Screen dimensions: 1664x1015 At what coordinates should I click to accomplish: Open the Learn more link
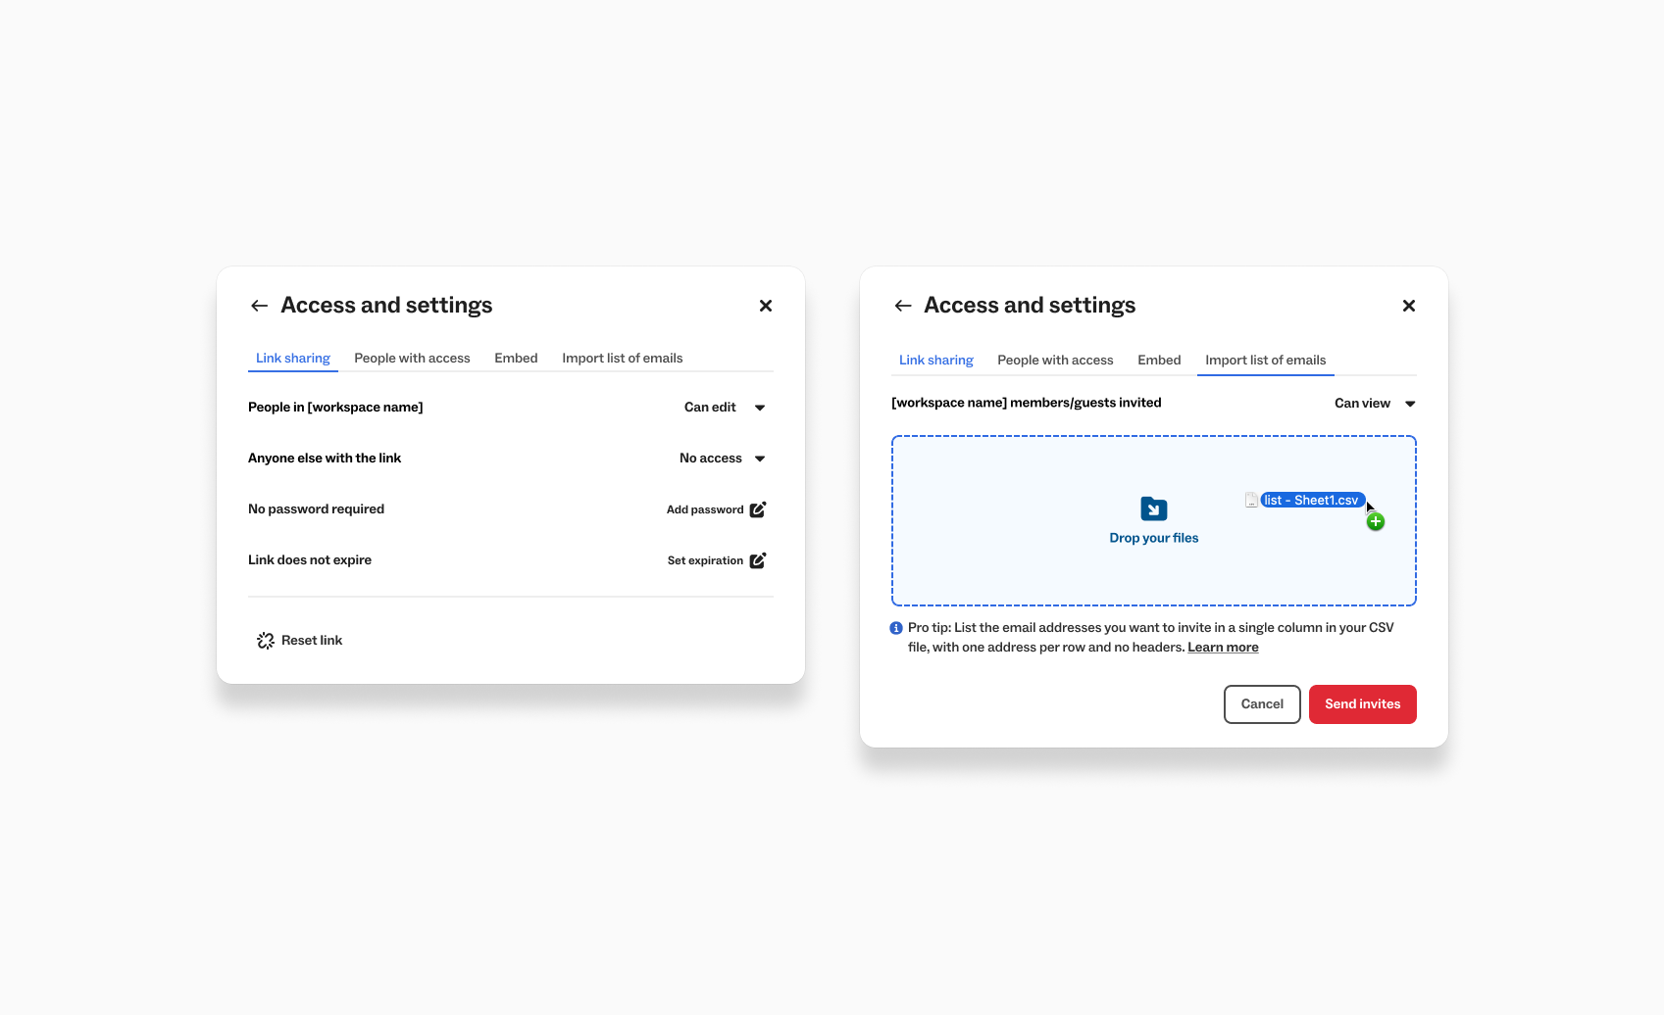pyautogui.click(x=1223, y=648)
